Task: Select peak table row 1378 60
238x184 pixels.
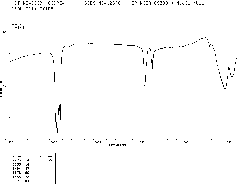Action: [x=21, y=173]
